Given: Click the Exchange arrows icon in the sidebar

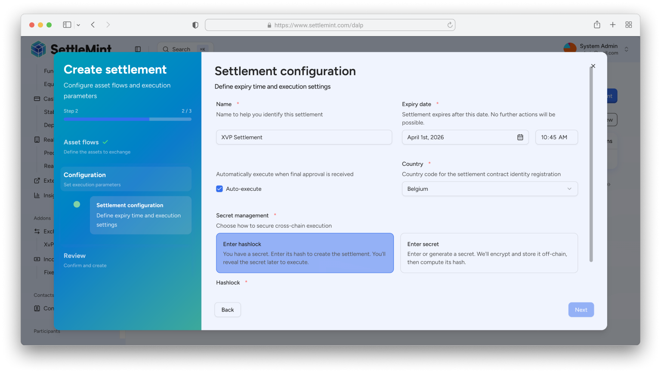Looking at the screenshot, I should (36, 231).
